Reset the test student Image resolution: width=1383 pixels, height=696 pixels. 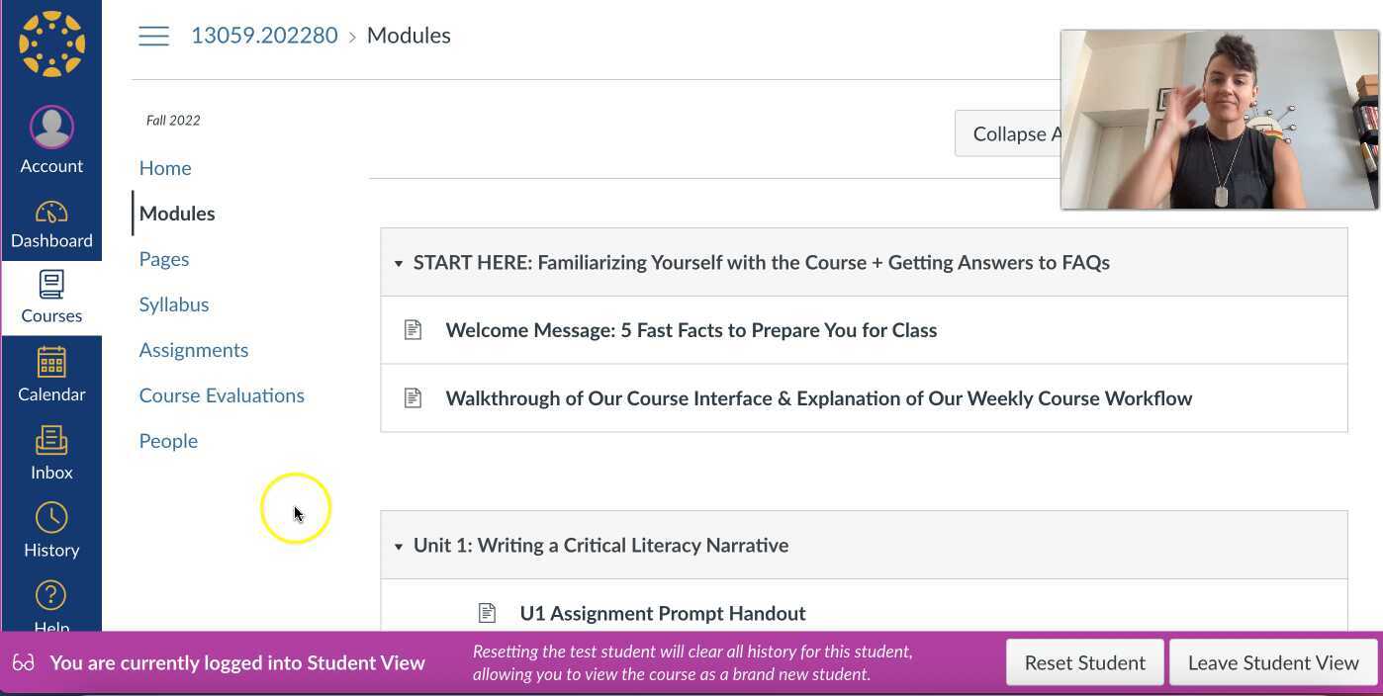(x=1084, y=662)
